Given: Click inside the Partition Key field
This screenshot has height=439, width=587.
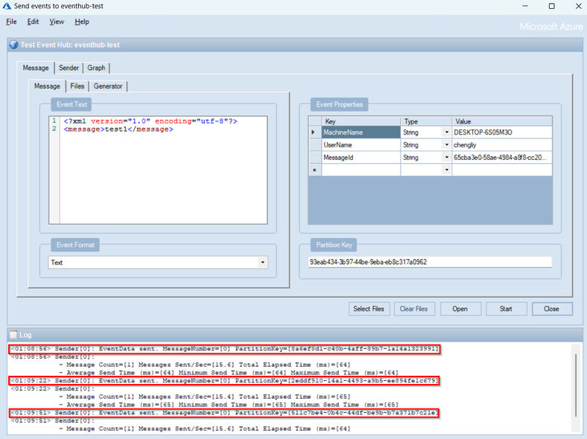Looking at the screenshot, I should click(430, 262).
